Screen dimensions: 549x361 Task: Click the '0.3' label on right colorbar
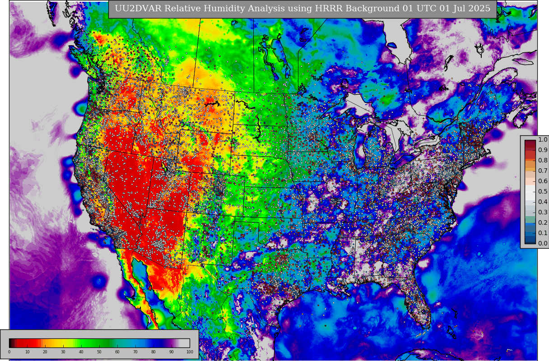(543, 213)
